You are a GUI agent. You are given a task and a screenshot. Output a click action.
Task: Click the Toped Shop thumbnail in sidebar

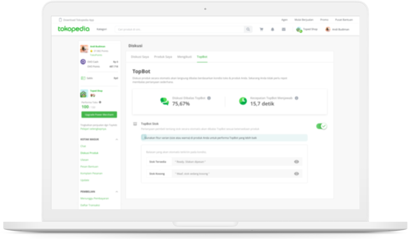pos(84,93)
